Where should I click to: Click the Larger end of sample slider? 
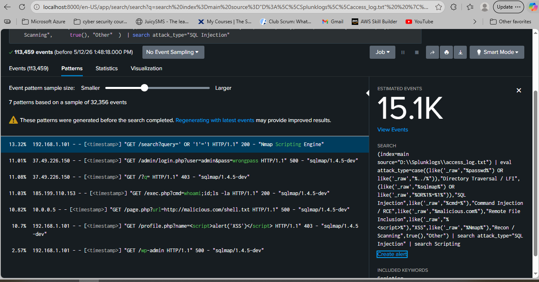click(x=223, y=88)
